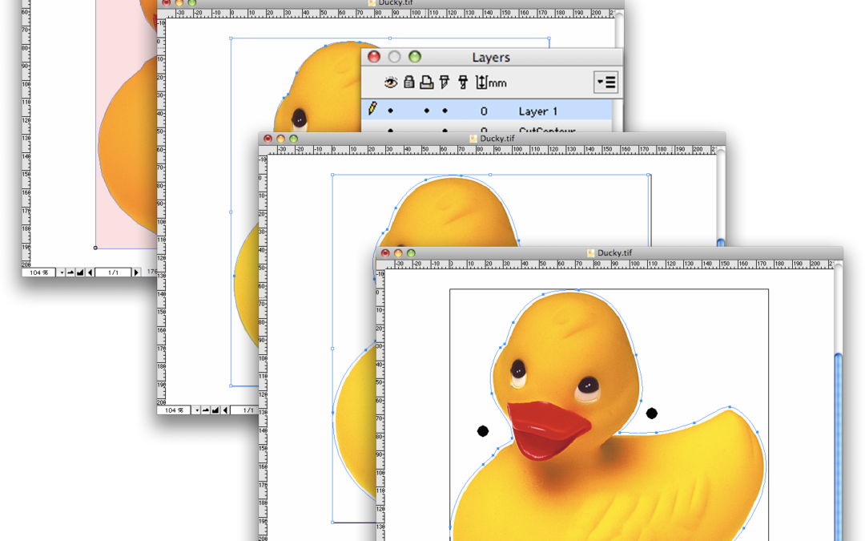Select the Layer 1 row
This screenshot has width=865, height=541.
point(545,111)
